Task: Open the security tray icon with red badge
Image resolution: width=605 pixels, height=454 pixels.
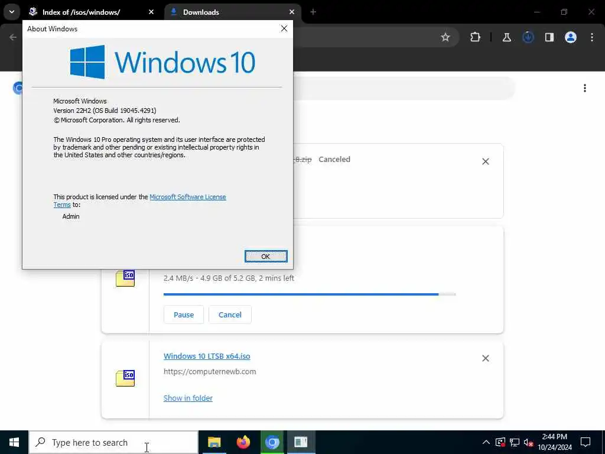Action: [500, 442]
